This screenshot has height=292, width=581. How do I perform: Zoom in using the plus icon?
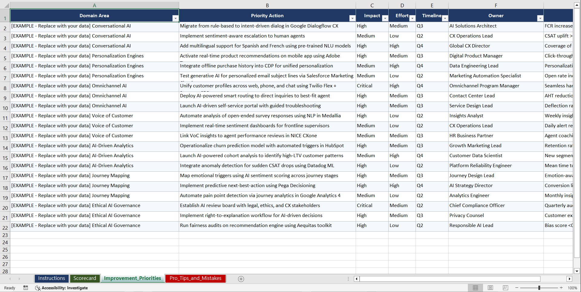[561, 287]
